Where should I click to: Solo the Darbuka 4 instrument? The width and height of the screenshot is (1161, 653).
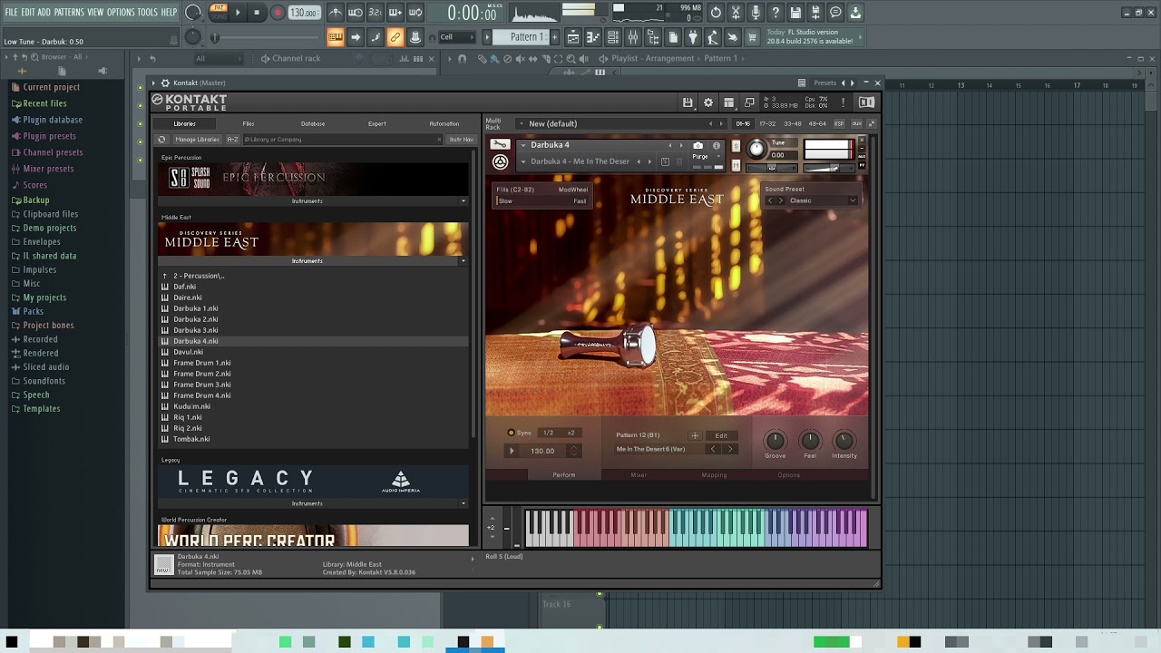736,147
